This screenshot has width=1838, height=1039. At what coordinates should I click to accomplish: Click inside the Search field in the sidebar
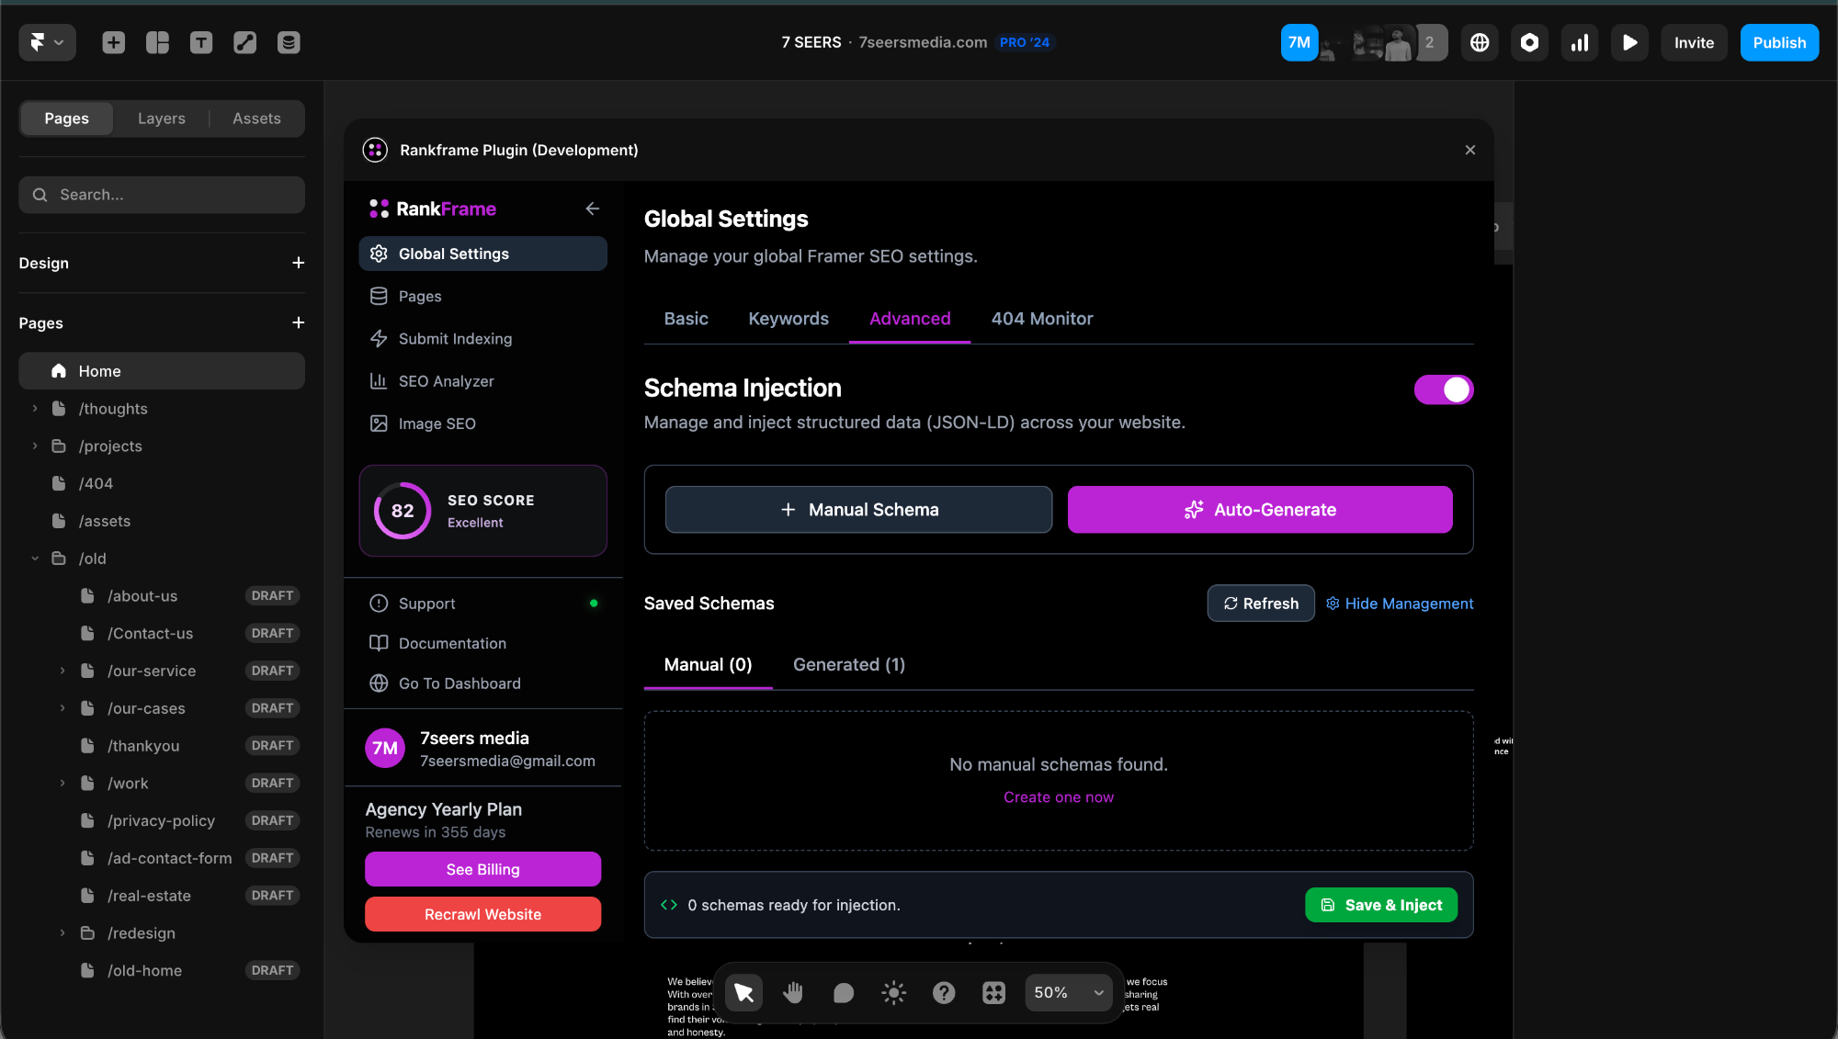coord(161,195)
